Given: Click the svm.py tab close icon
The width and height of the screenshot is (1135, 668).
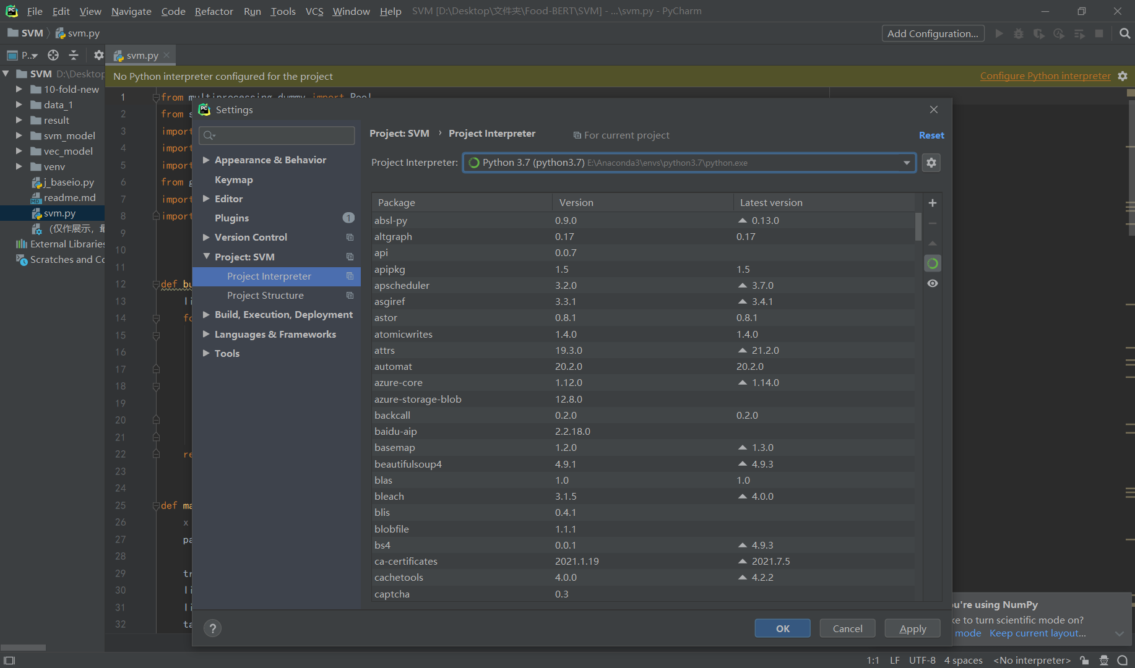Looking at the screenshot, I should 166,55.
